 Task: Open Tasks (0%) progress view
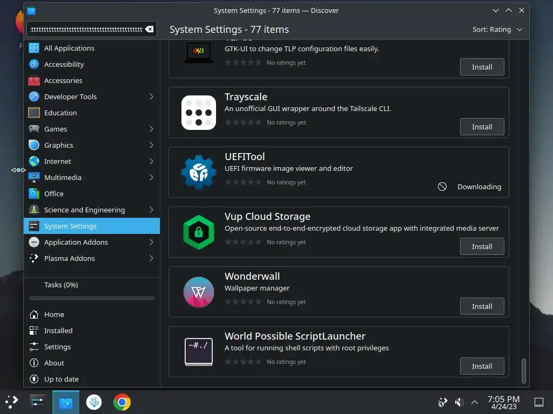(x=61, y=285)
